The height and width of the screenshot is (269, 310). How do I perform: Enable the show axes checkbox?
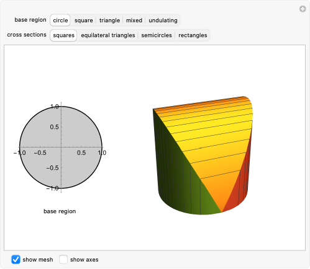[63, 260]
